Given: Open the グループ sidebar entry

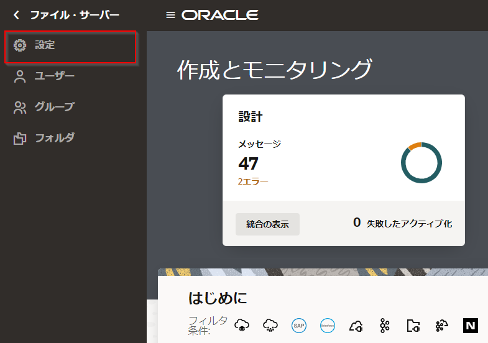Looking at the screenshot, I should [54, 107].
